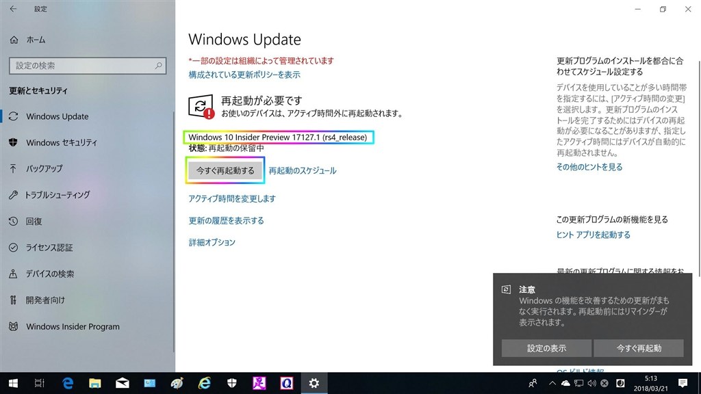Open the Windows Start menu
701x394 pixels.
13,383
